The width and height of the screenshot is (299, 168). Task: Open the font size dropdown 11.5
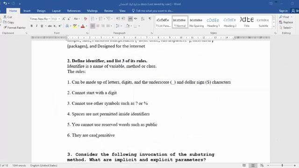[59, 19]
